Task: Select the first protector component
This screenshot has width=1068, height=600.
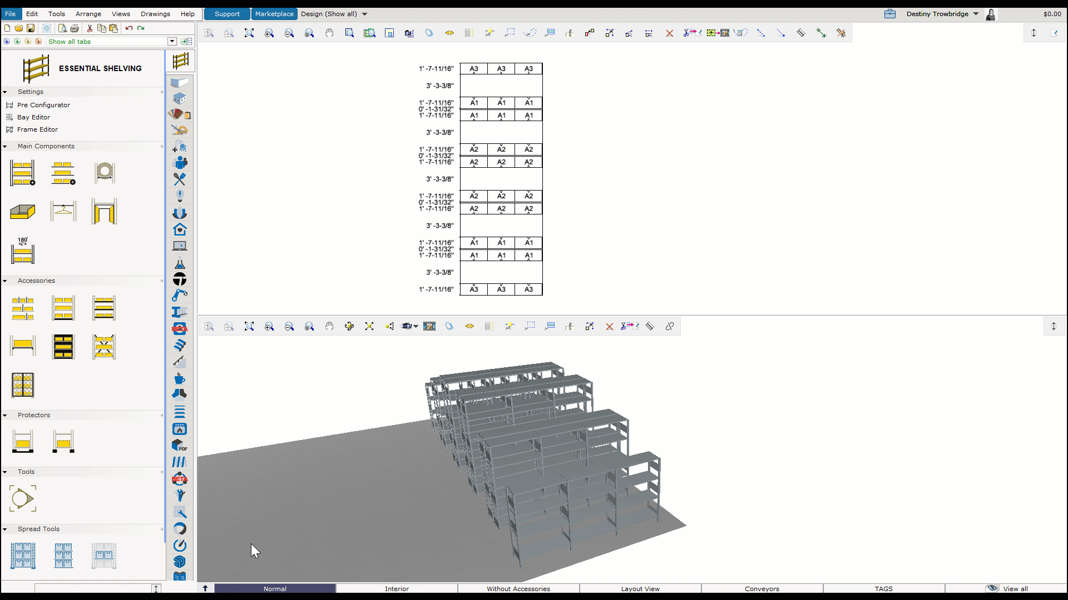Action: (x=23, y=442)
